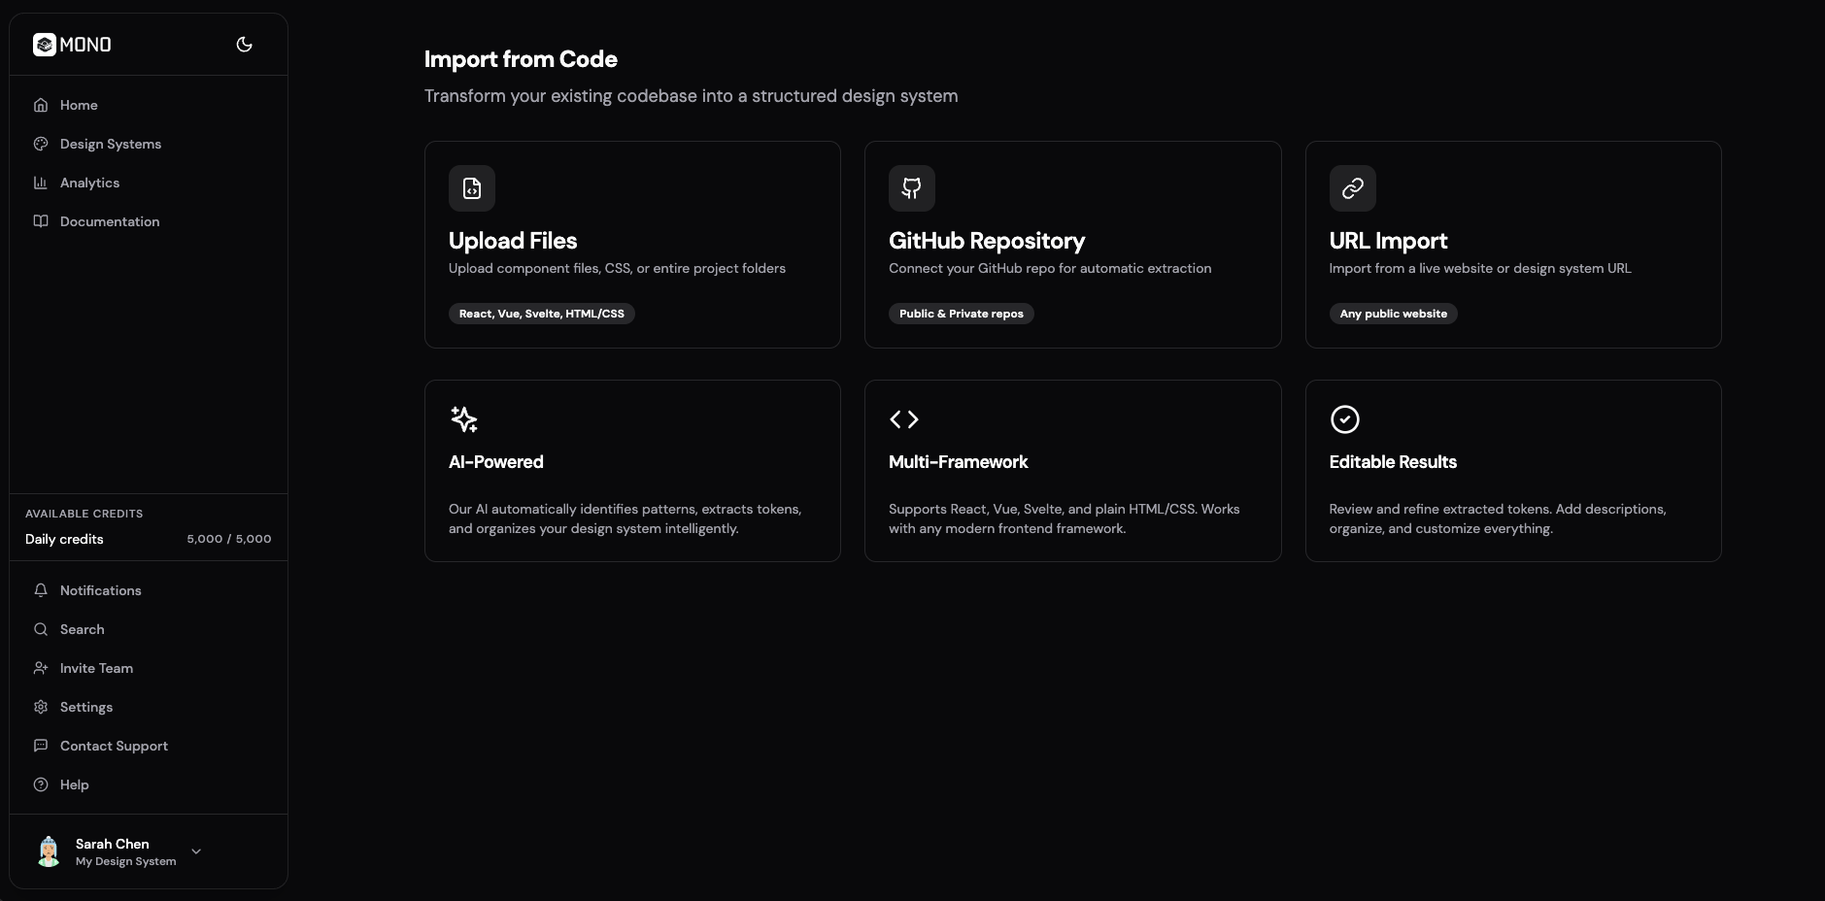Toggle dark mode with the moon icon
This screenshot has width=1825, height=901.
coord(244,44)
